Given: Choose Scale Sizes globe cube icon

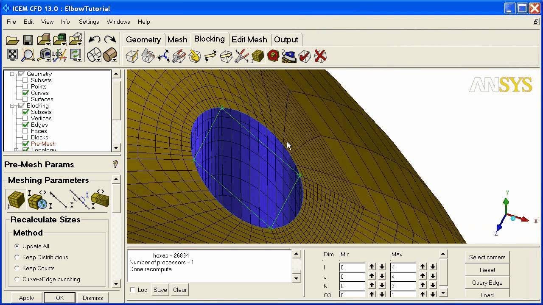Looking at the screenshot, I should 38,200.
